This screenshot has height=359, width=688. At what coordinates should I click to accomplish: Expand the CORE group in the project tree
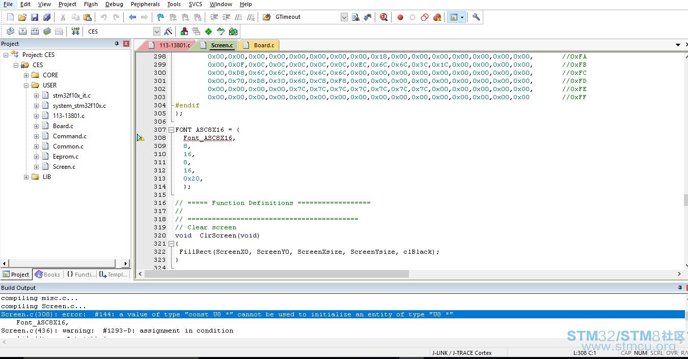(x=26, y=75)
